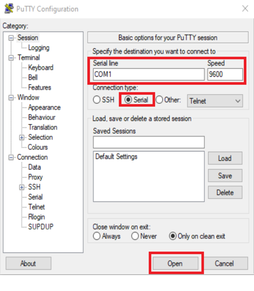Click the Load session button

click(225, 158)
